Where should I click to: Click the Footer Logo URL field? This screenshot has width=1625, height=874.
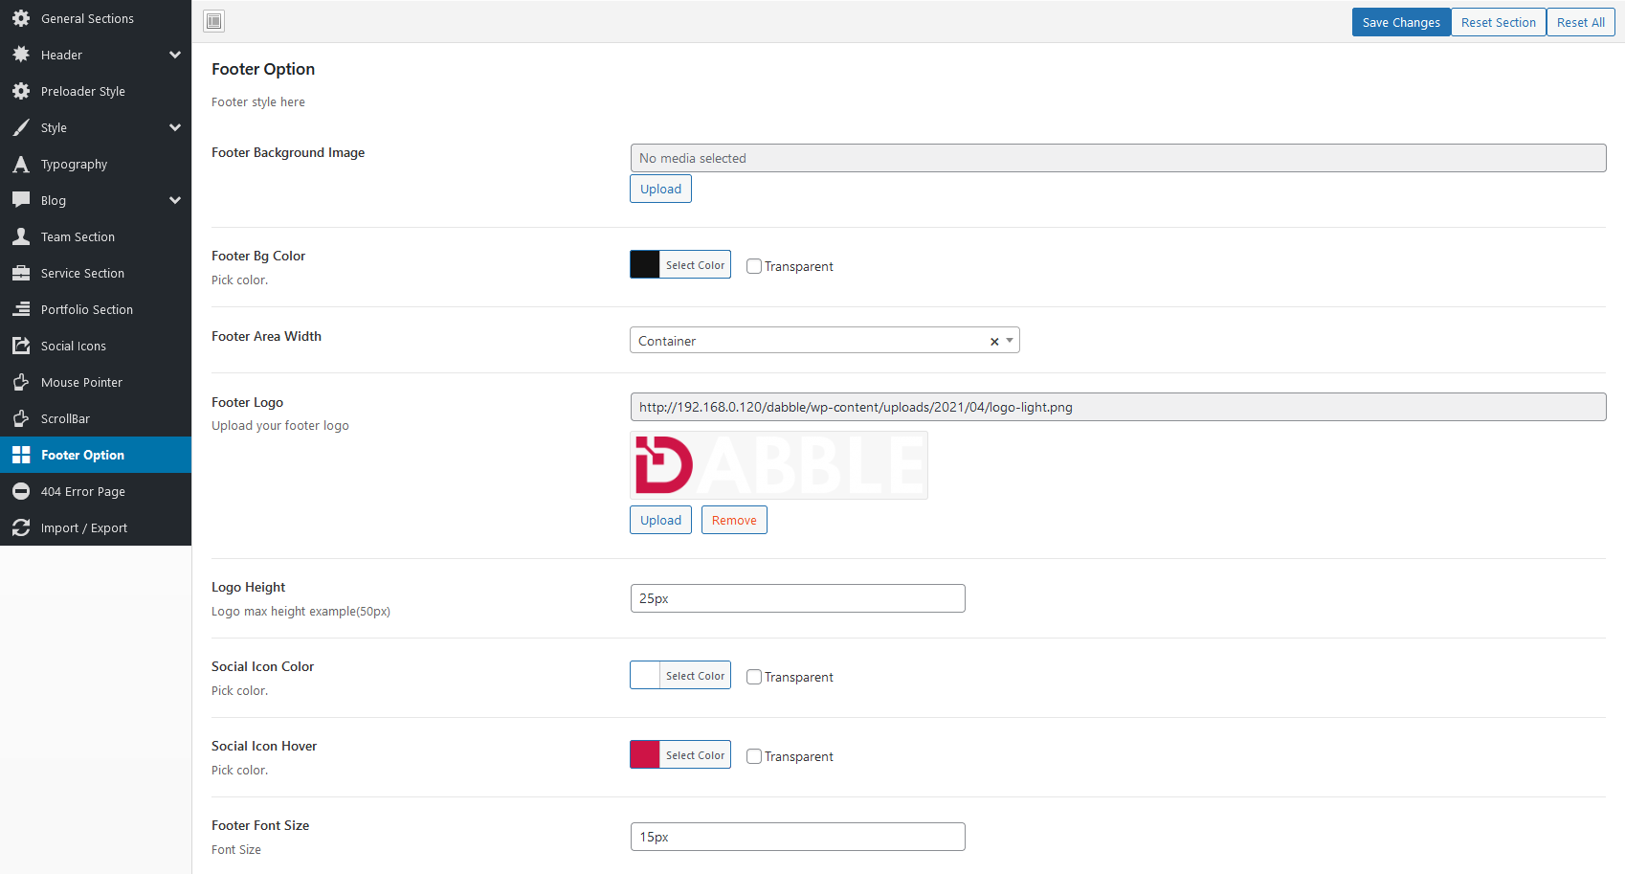click(x=1118, y=407)
